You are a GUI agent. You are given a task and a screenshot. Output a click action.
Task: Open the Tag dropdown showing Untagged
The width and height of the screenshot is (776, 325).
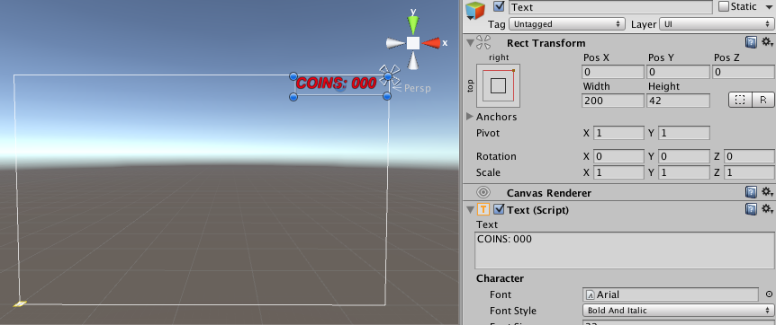(567, 23)
